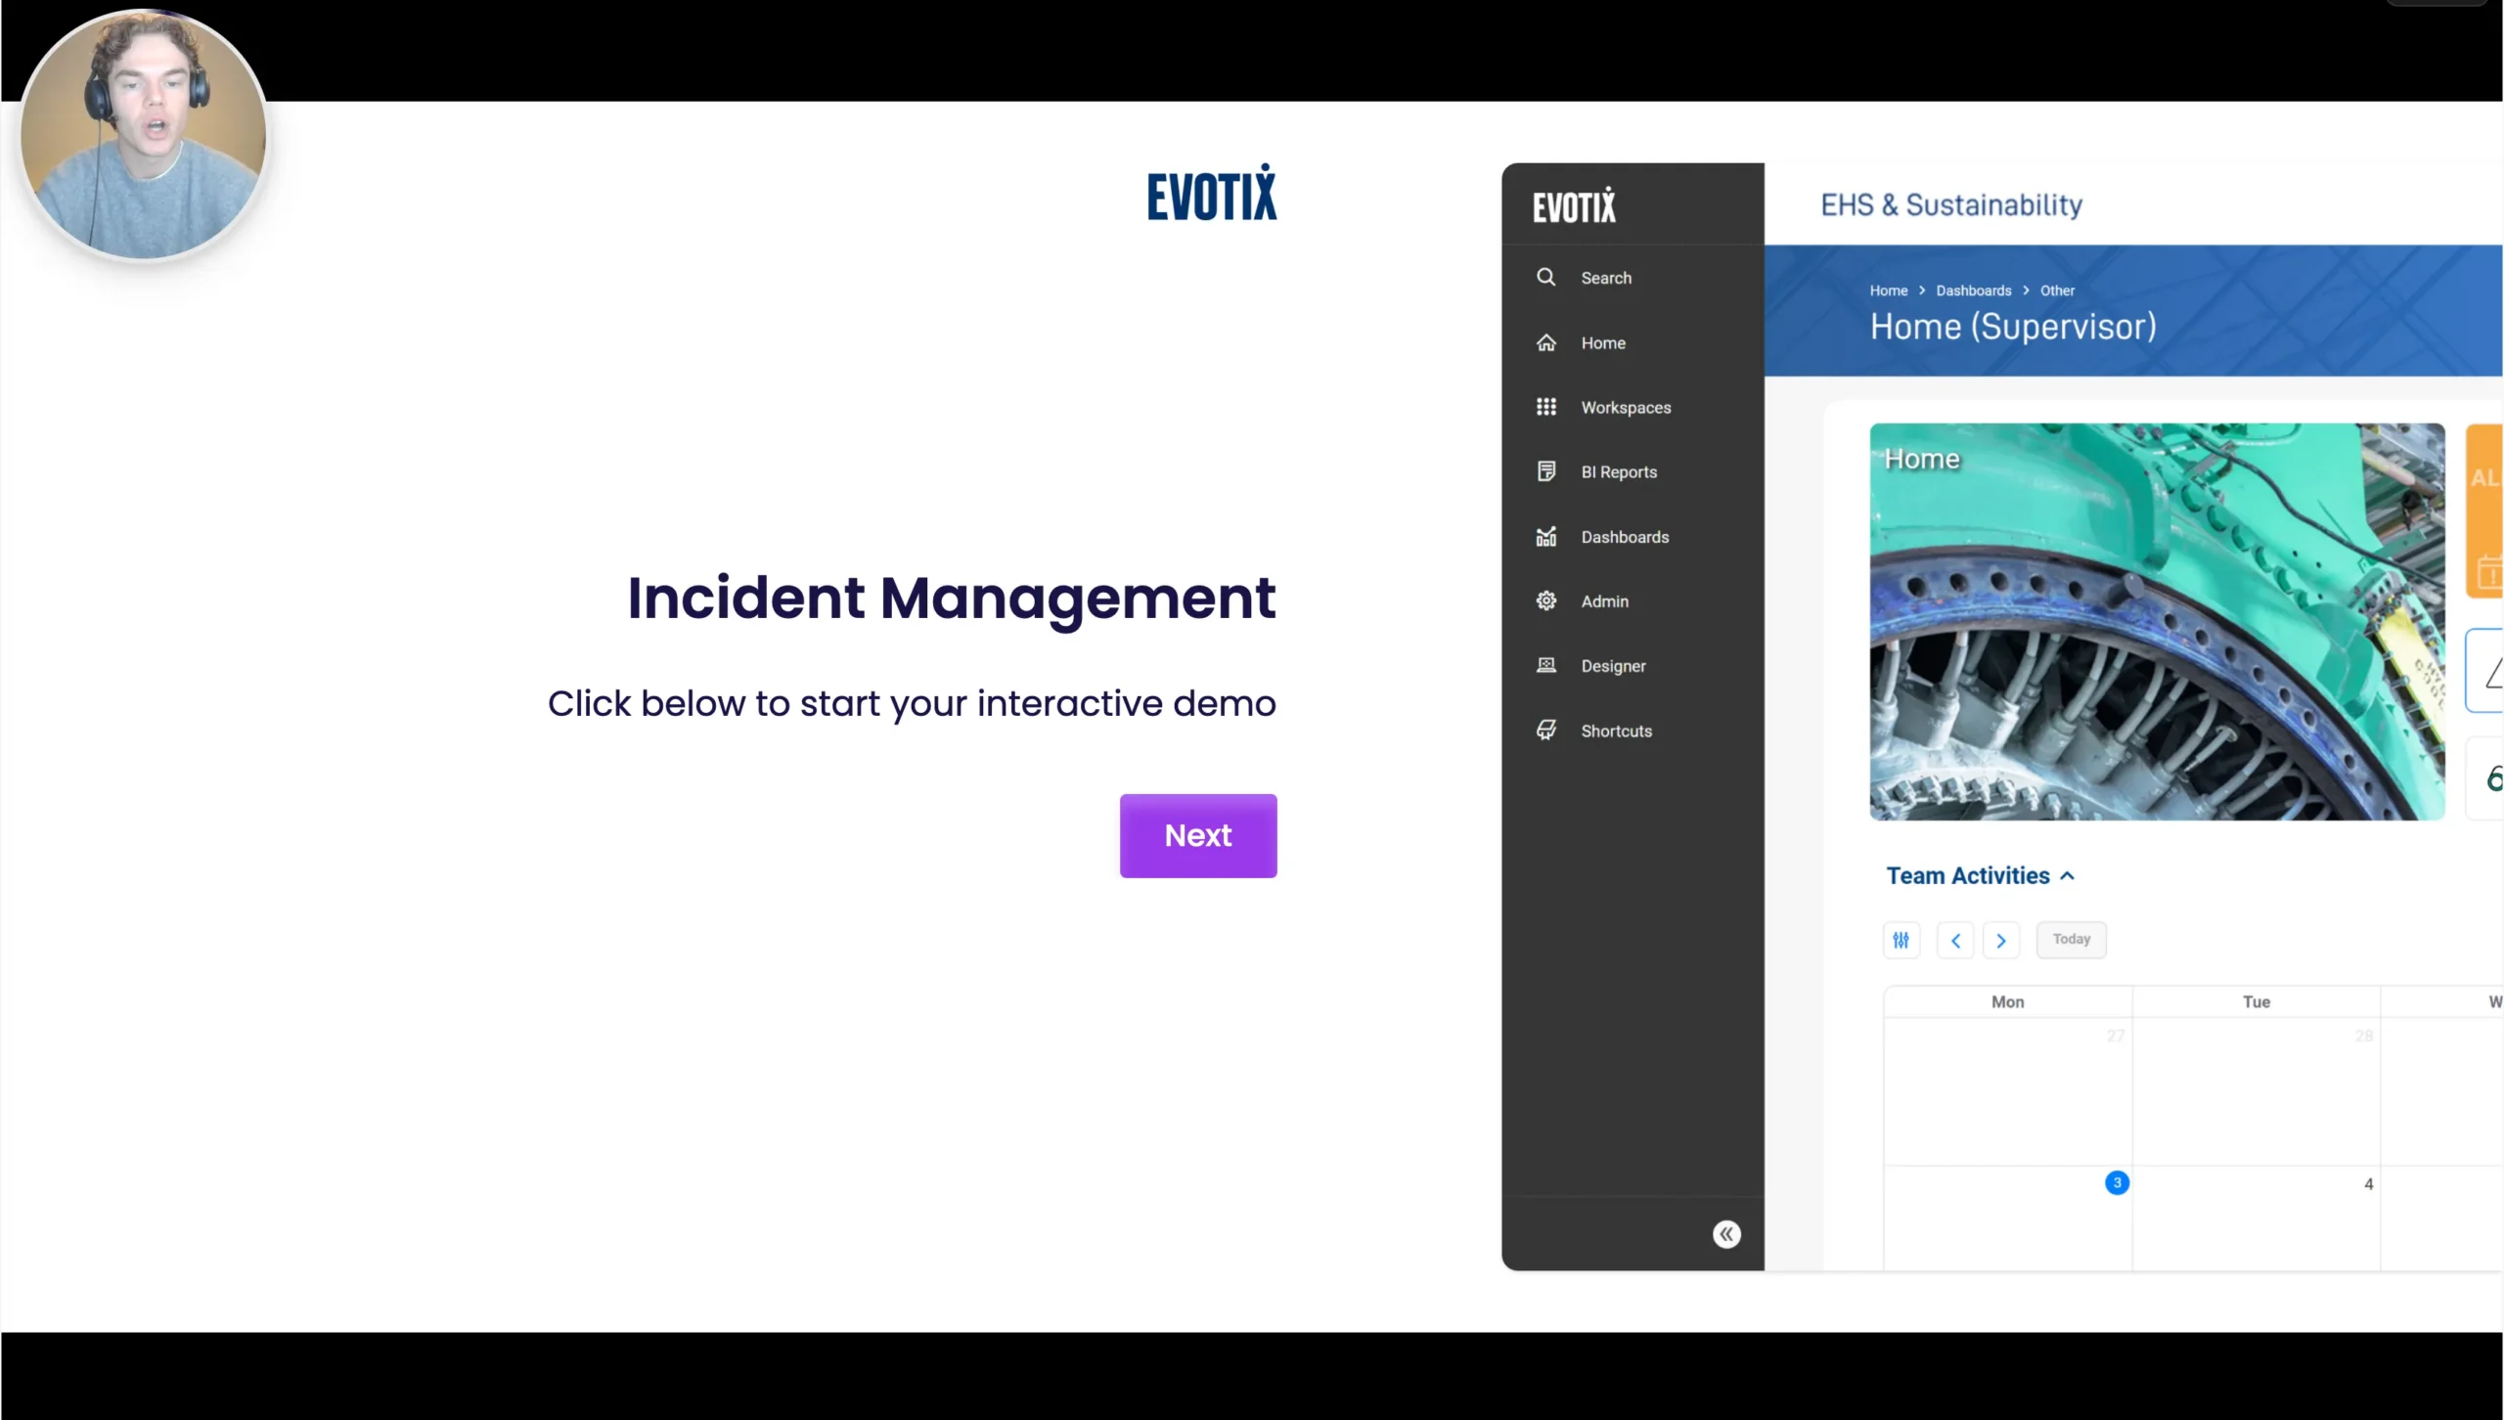Viewport: 2504px width, 1420px height.
Task: Click the Home (Supervisor) page title
Action: click(x=2013, y=327)
